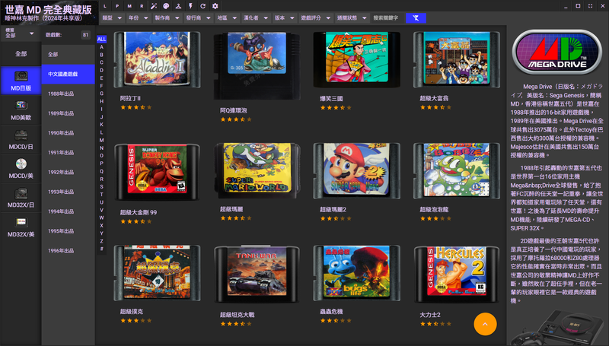
Task: Click the clothes hanger skin icon
Action: click(x=178, y=6)
